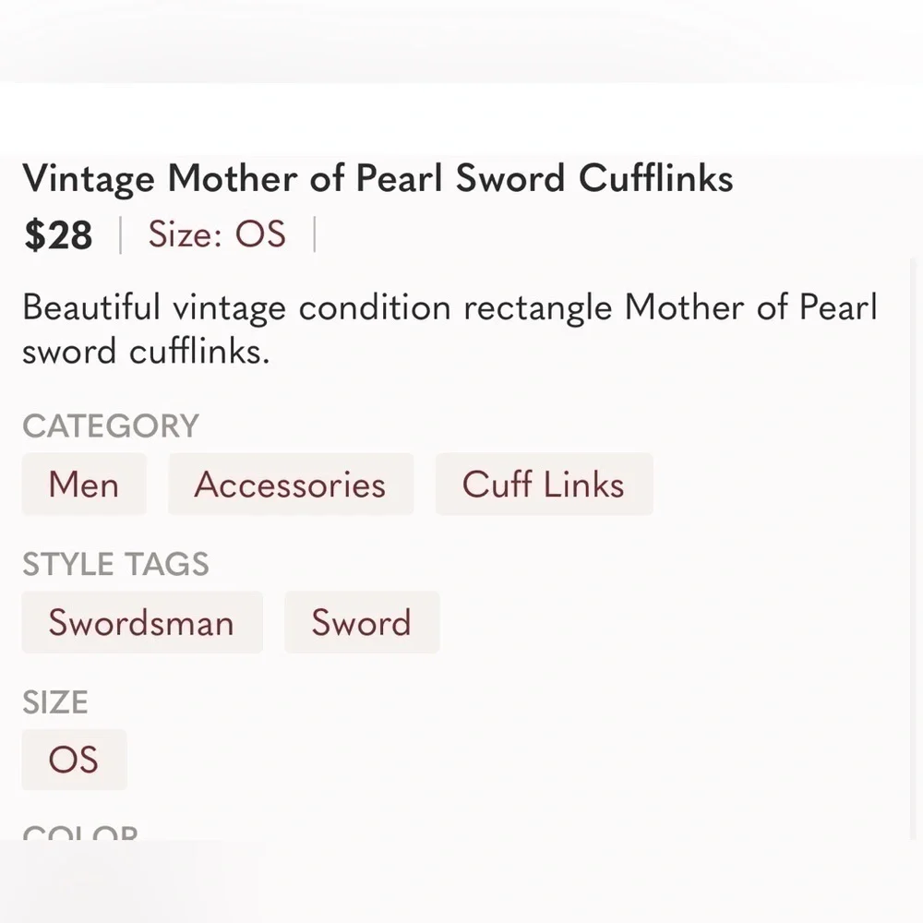Click the divider between price and size
Viewport: 923px width, 923px height.
pos(121,234)
